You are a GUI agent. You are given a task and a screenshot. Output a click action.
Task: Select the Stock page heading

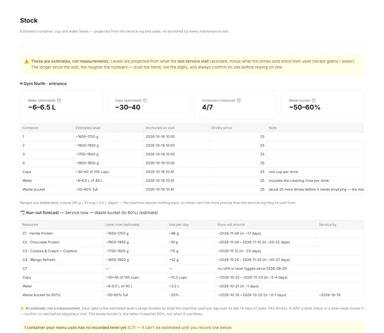pos(29,21)
